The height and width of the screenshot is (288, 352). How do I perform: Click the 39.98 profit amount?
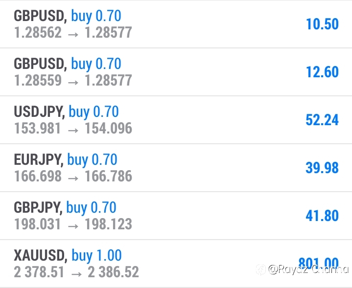coord(322,168)
